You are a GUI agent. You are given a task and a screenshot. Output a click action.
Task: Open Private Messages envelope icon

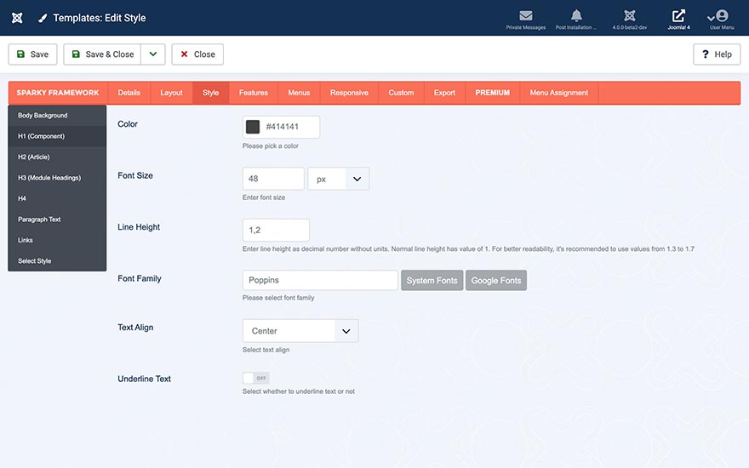pos(525,16)
